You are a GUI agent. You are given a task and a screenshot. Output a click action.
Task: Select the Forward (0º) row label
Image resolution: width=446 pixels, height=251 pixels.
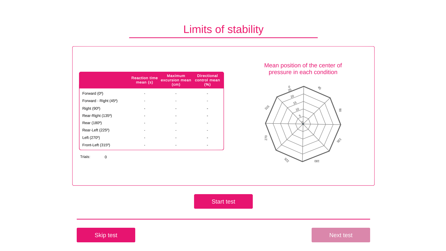pyautogui.click(x=93, y=94)
